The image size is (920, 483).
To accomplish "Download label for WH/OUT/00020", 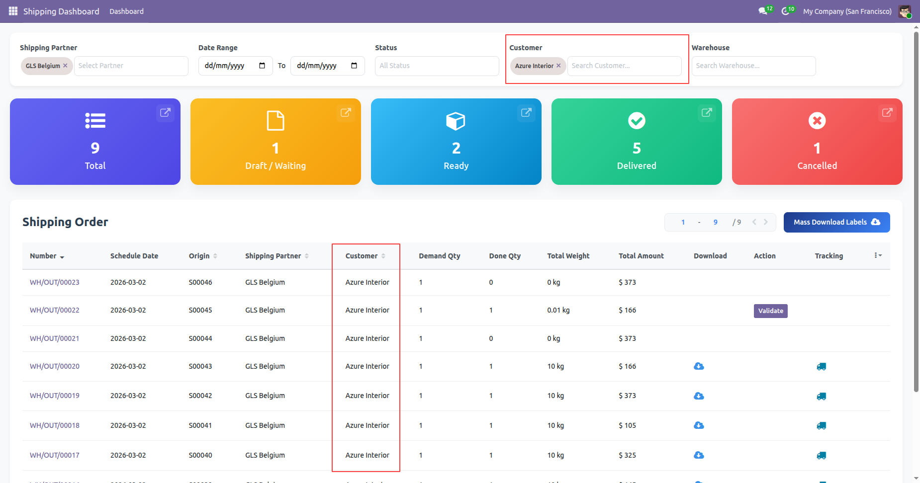I will coord(699,366).
